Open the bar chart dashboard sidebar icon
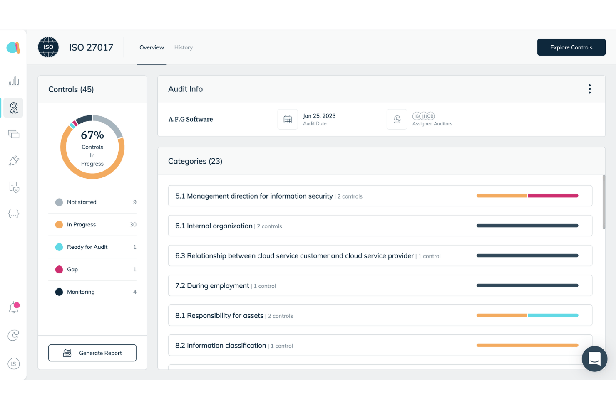 pos(14,81)
